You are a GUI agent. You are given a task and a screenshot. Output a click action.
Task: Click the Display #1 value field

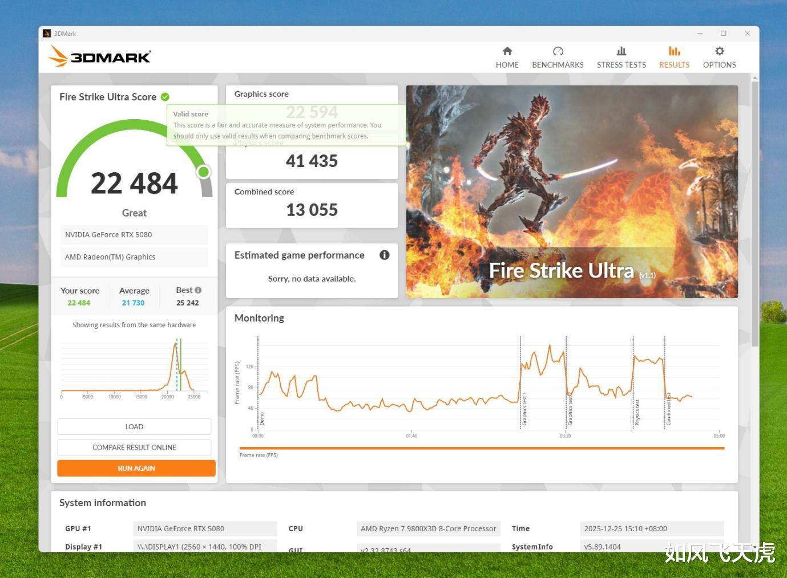coord(205,546)
